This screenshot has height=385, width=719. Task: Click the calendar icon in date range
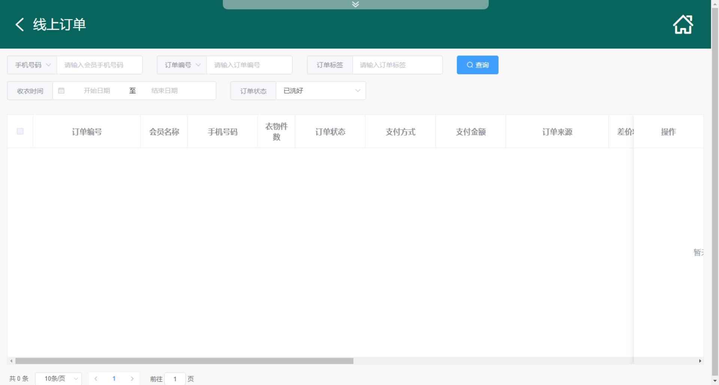(61, 91)
